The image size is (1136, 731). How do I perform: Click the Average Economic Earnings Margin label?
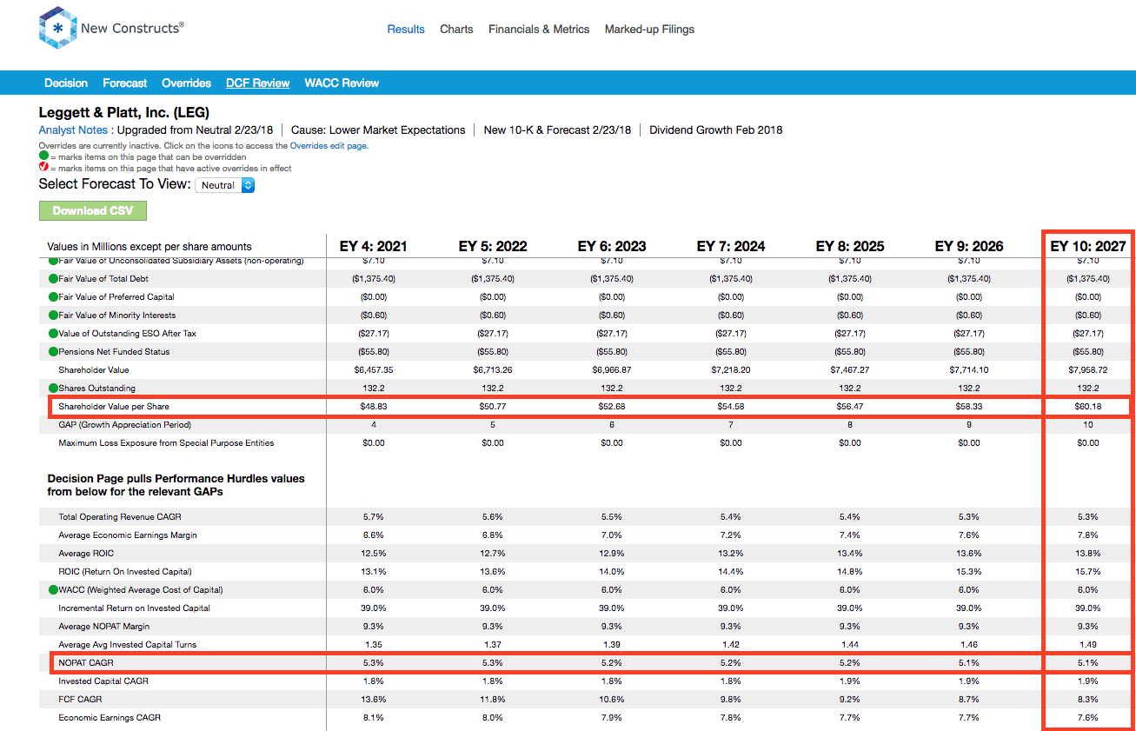point(128,535)
